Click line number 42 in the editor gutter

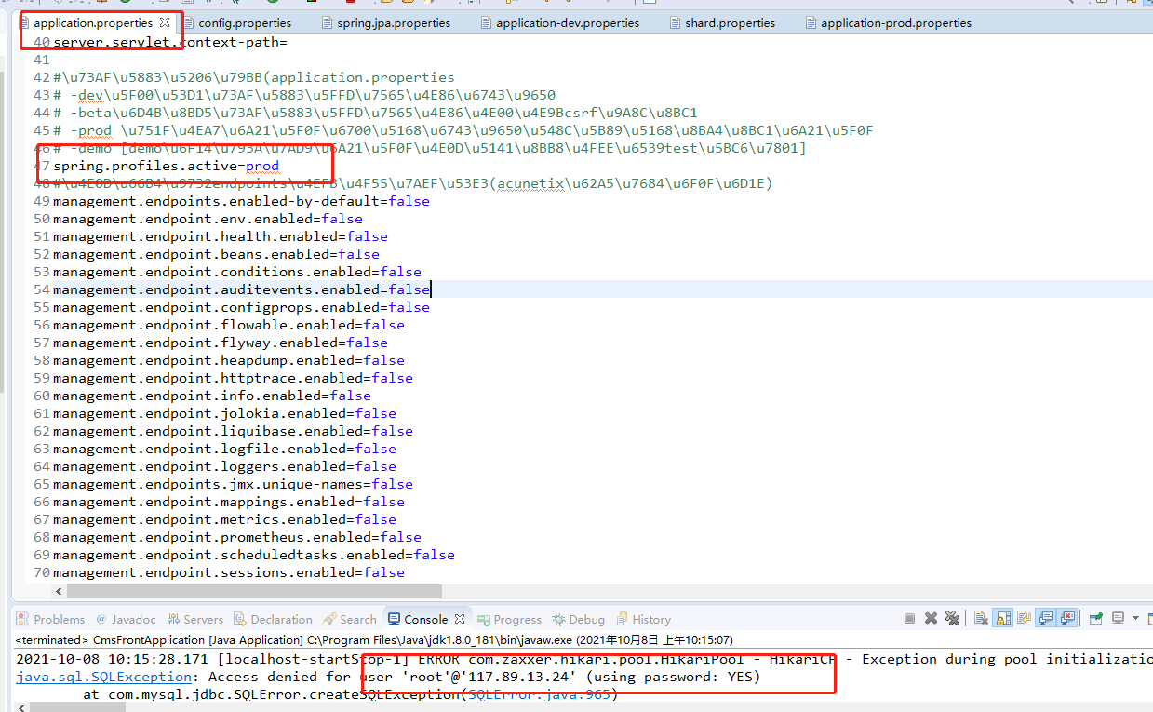tap(42, 77)
